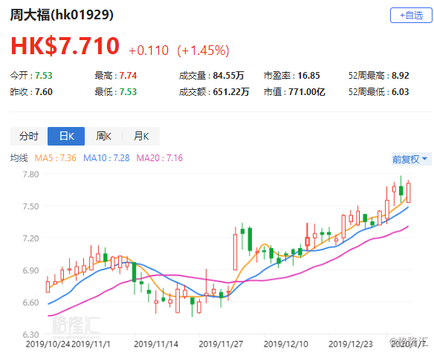The image size is (434, 352).
Task: Toggle the MA5 moving average label
Action: 55,158
